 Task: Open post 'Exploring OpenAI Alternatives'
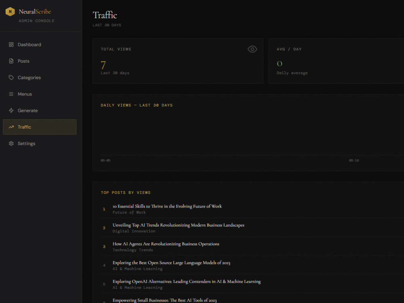(187, 281)
